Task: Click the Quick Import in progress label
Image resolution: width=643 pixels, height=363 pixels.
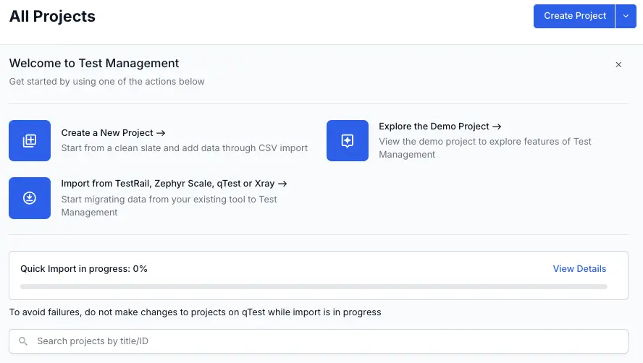Action: 84,269
